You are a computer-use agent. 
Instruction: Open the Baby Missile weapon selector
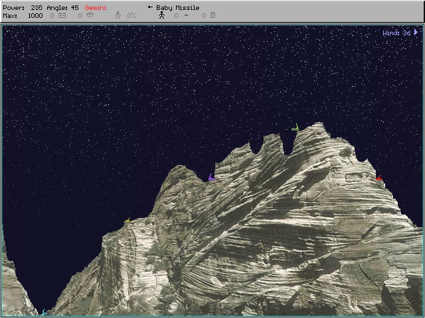tap(177, 8)
